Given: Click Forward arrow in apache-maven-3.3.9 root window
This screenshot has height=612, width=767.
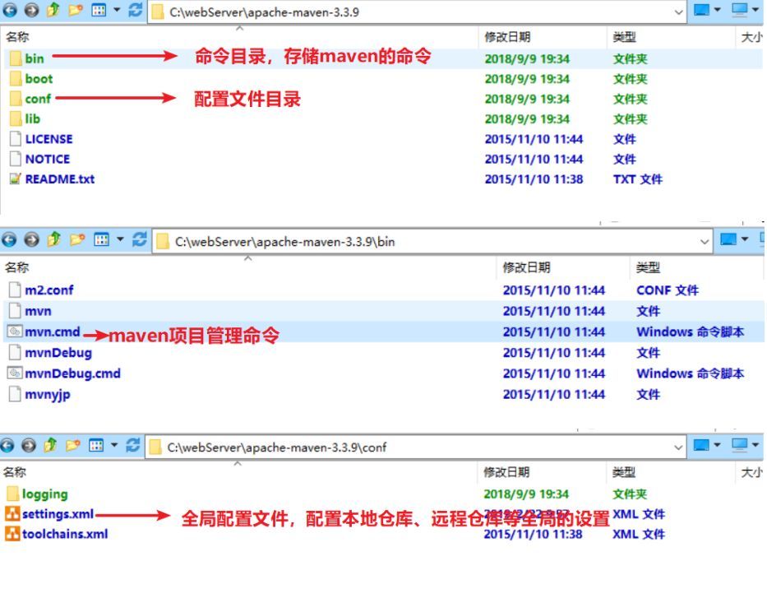Looking at the screenshot, I should coord(32,10).
